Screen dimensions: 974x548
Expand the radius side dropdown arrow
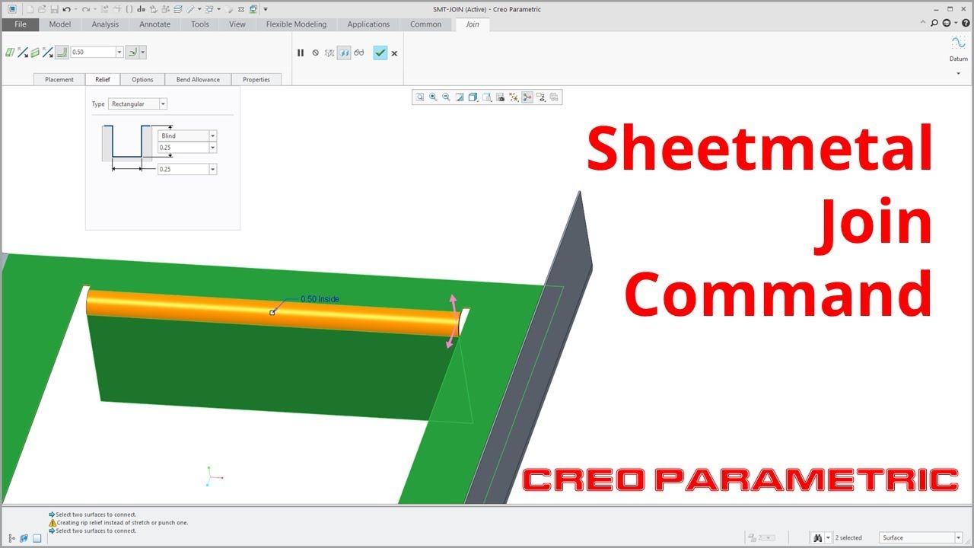[143, 53]
